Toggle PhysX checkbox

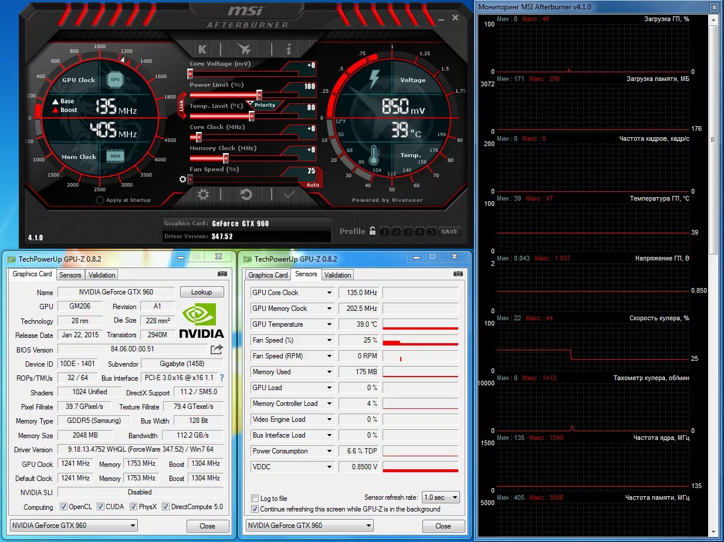pyautogui.click(x=134, y=507)
